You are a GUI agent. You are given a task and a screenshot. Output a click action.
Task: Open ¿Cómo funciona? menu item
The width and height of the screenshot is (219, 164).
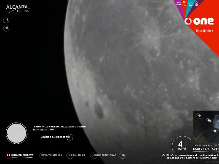pos(104,155)
